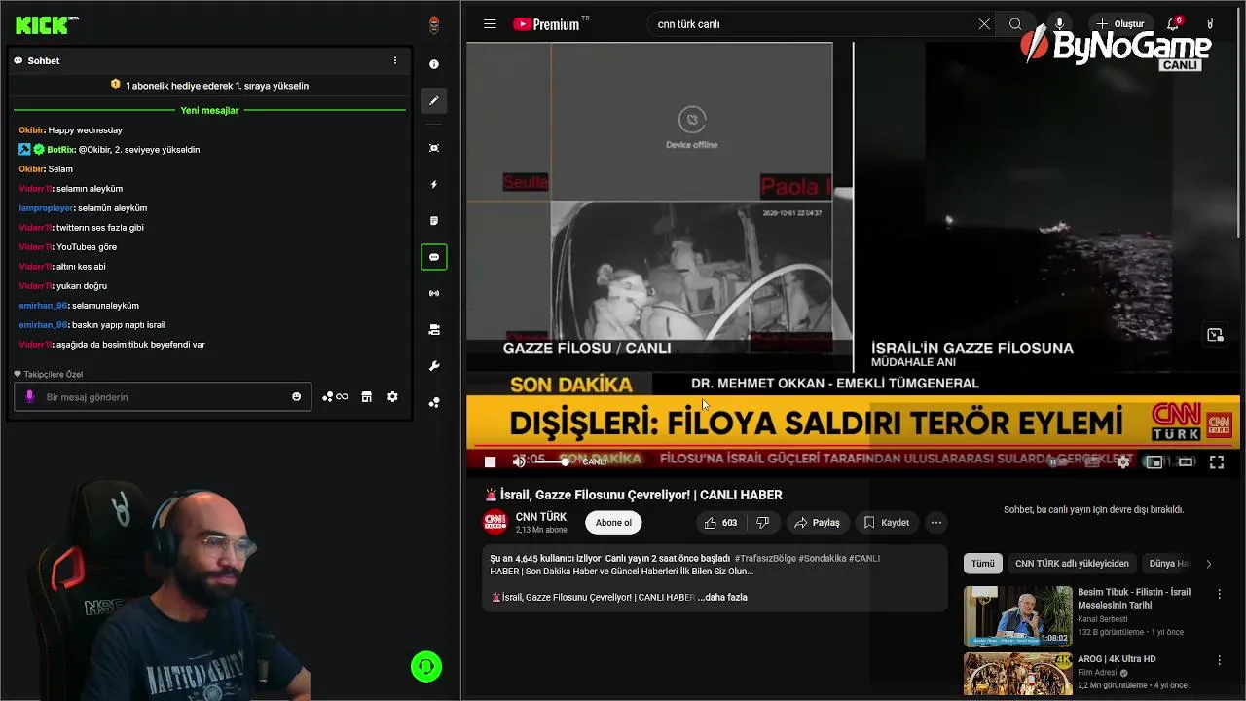Open more actions under the video
This screenshot has height=701, width=1246.
tap(935, 523)
